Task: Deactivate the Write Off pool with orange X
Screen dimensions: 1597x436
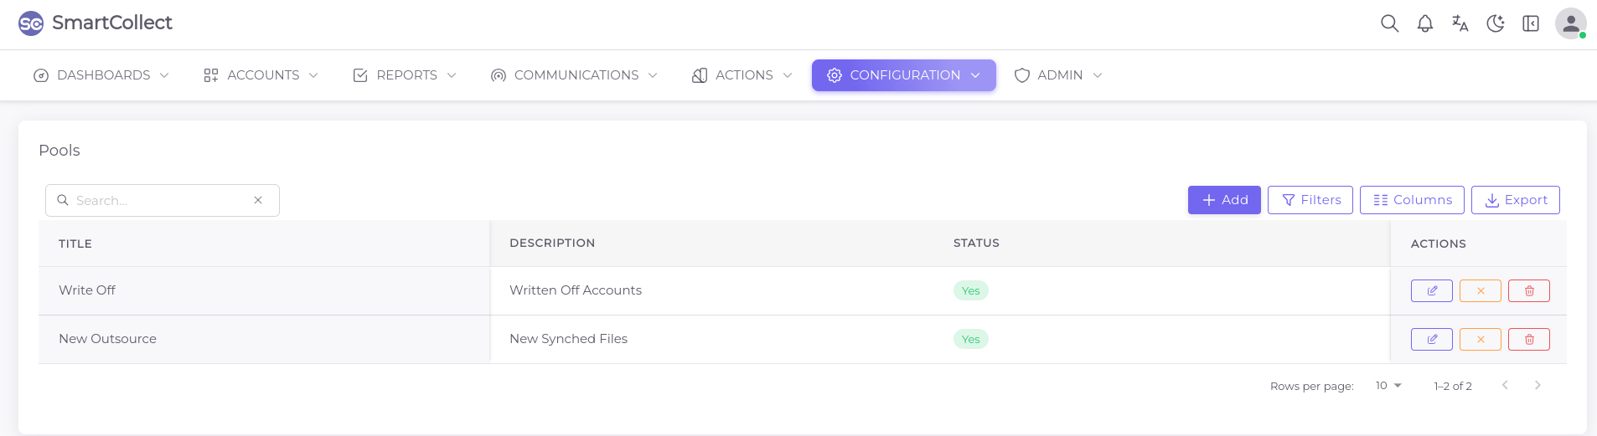Action: pyautogui.click(x=1480, y=290)
